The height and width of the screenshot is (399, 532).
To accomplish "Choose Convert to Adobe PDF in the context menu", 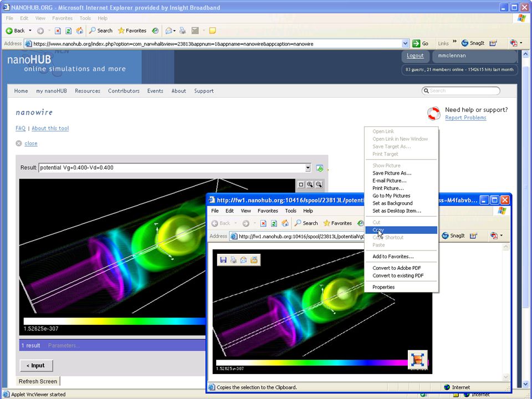I will tap(401, 268).
